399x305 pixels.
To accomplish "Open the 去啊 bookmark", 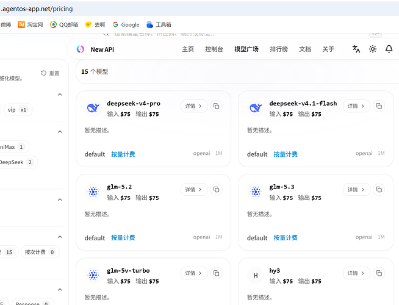I will click(x=95, y=24).
